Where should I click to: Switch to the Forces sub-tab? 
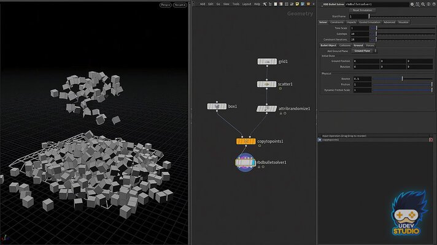[x=370, y=45]
